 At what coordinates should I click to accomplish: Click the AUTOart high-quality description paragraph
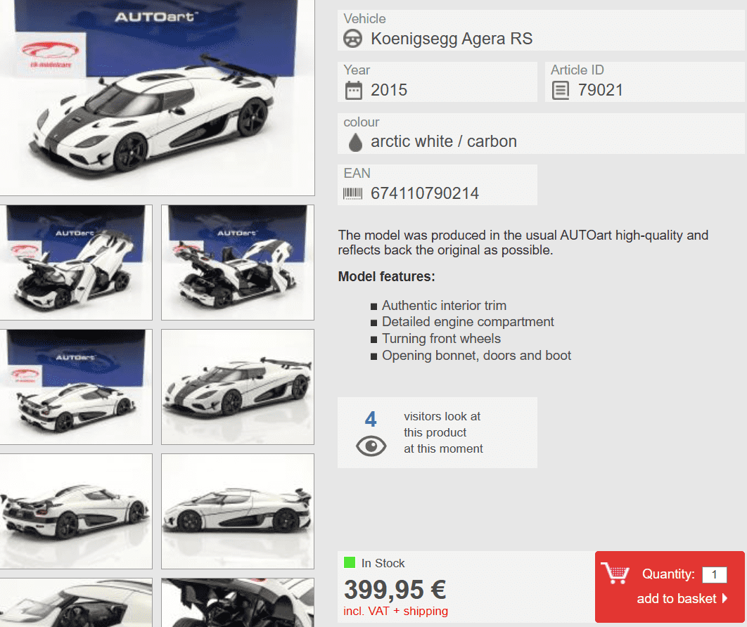coord(523,243)
